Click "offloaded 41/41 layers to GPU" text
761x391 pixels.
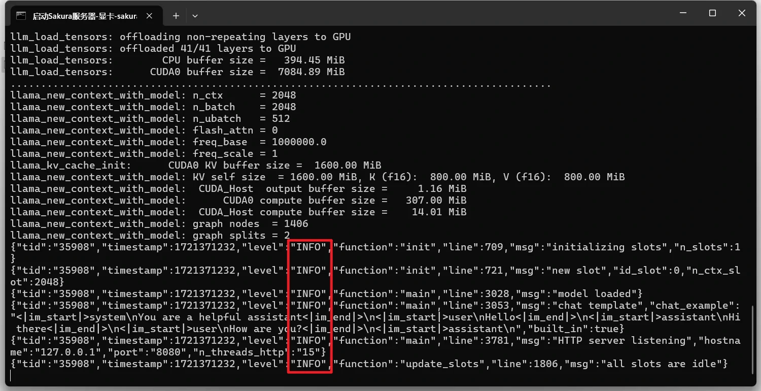(x=207, y=48)
